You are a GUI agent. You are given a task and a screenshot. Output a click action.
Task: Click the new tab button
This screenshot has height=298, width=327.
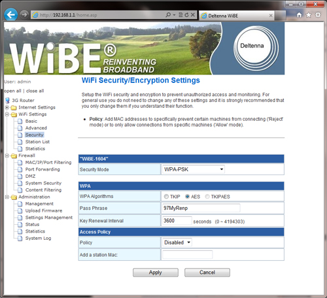coord(281,16)
